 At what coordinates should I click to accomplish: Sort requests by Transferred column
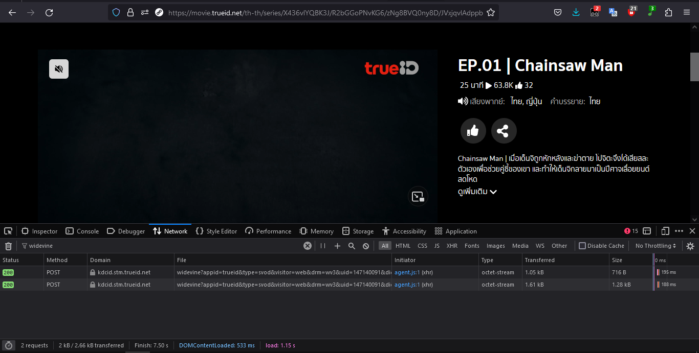click(565, 260)
